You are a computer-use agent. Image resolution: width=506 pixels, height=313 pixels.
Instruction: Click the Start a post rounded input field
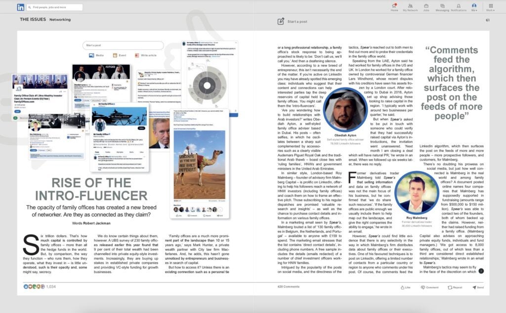pyautogui.click(x=123, y=45)
